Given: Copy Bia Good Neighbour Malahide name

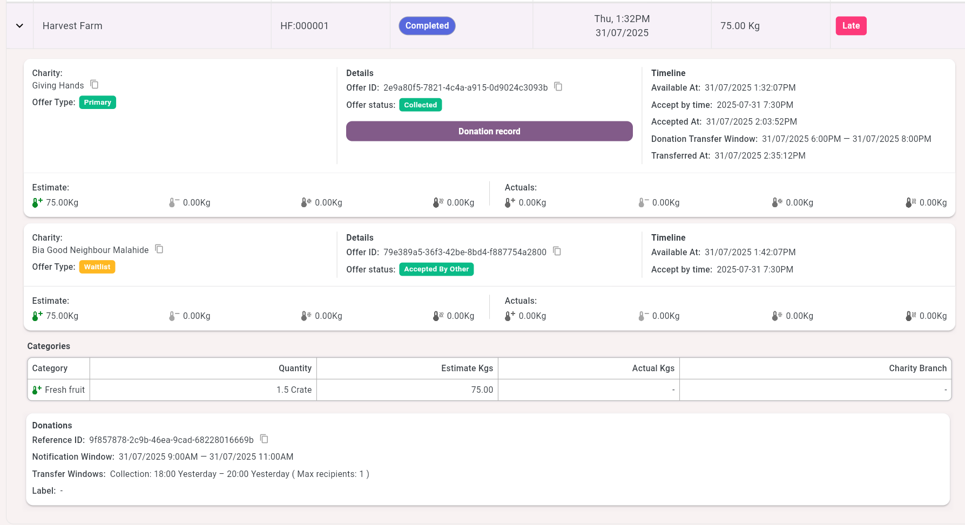Looking at the screenshot, I should [159, 249].
